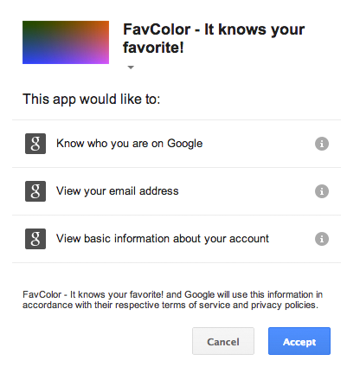Click the info icon for Know who you are
Viewport: 360px width, 367px height.
click(x=322, y=144)
